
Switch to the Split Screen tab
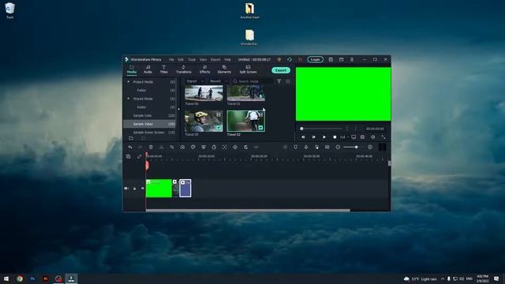248,69
